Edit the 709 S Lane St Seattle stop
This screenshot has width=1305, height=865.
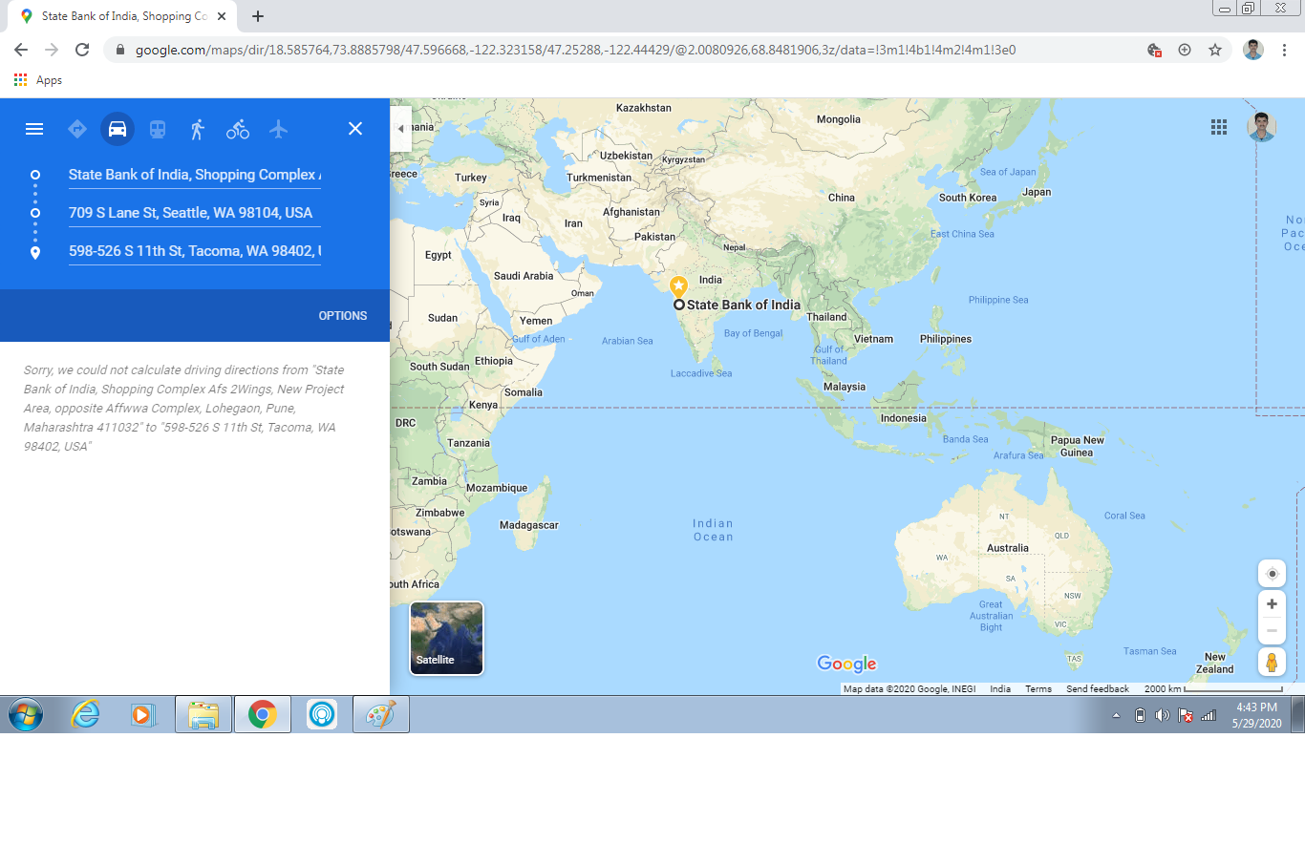pos(195,213)
